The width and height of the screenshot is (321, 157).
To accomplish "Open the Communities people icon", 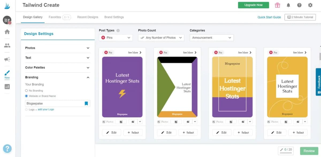I will [x=7, y=46].
